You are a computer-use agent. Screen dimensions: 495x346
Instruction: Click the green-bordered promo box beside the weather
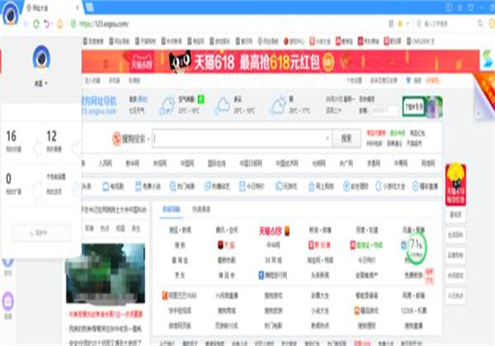click(x=422, y=107)
